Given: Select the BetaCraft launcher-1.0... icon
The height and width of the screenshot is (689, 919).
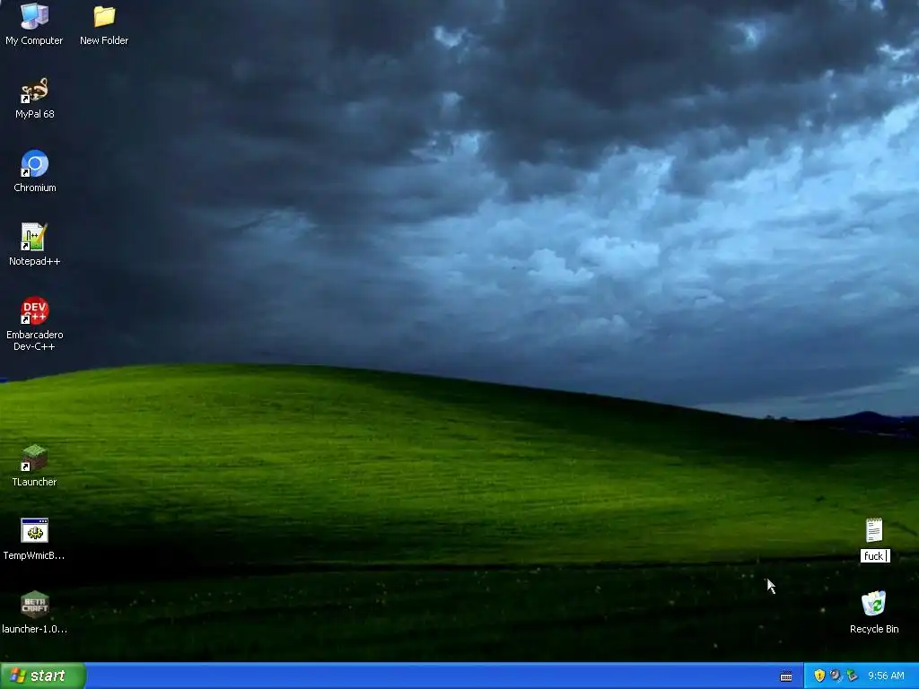Looking at the screenshot, I should (34, 605).
